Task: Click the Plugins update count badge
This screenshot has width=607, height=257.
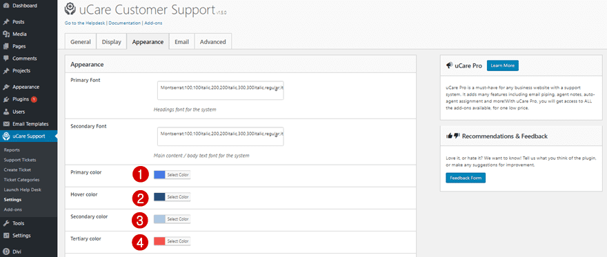Action: [34, 99]
